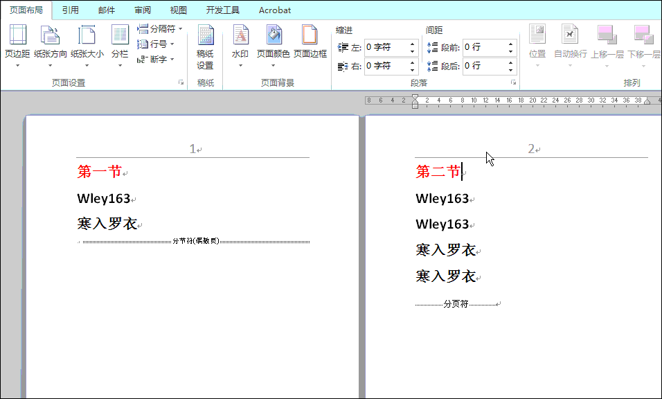Viewport: 662px width, 399px height.
Task: Switch to the Acrobat tab
Action: (275, 10)
